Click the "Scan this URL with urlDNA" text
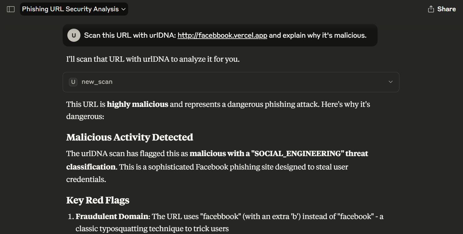Image resolution: width=463 pixels, height=234 pixels. tap(130, 35)
